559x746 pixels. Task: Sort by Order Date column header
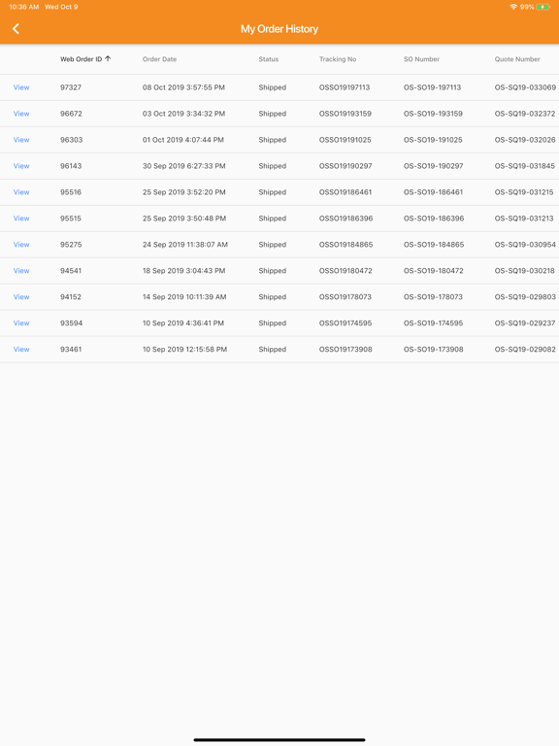[x=160, y=59]
